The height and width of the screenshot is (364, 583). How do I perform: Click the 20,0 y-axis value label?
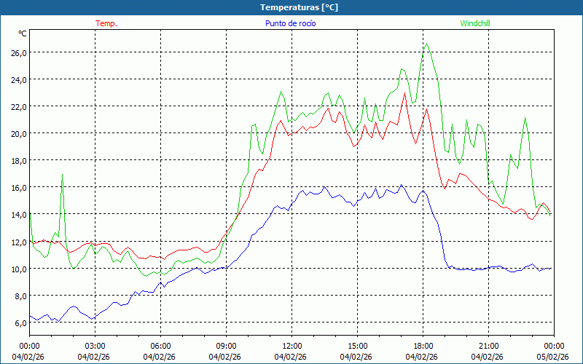pyautogui.click(x=17, y=133)
